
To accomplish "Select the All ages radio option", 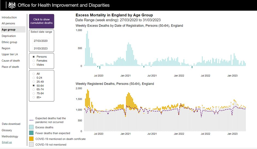I will click(x=34, y=74).
